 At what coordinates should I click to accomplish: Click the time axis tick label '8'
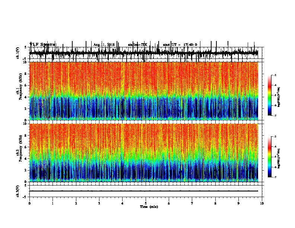[215, 203]
